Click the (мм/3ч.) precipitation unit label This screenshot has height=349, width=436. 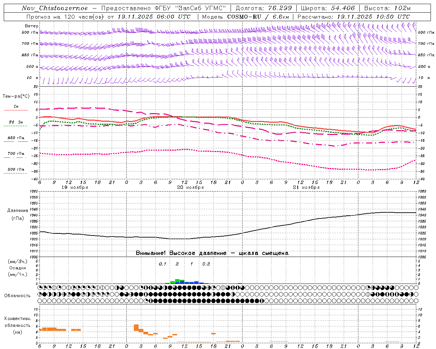coord(18,261)
